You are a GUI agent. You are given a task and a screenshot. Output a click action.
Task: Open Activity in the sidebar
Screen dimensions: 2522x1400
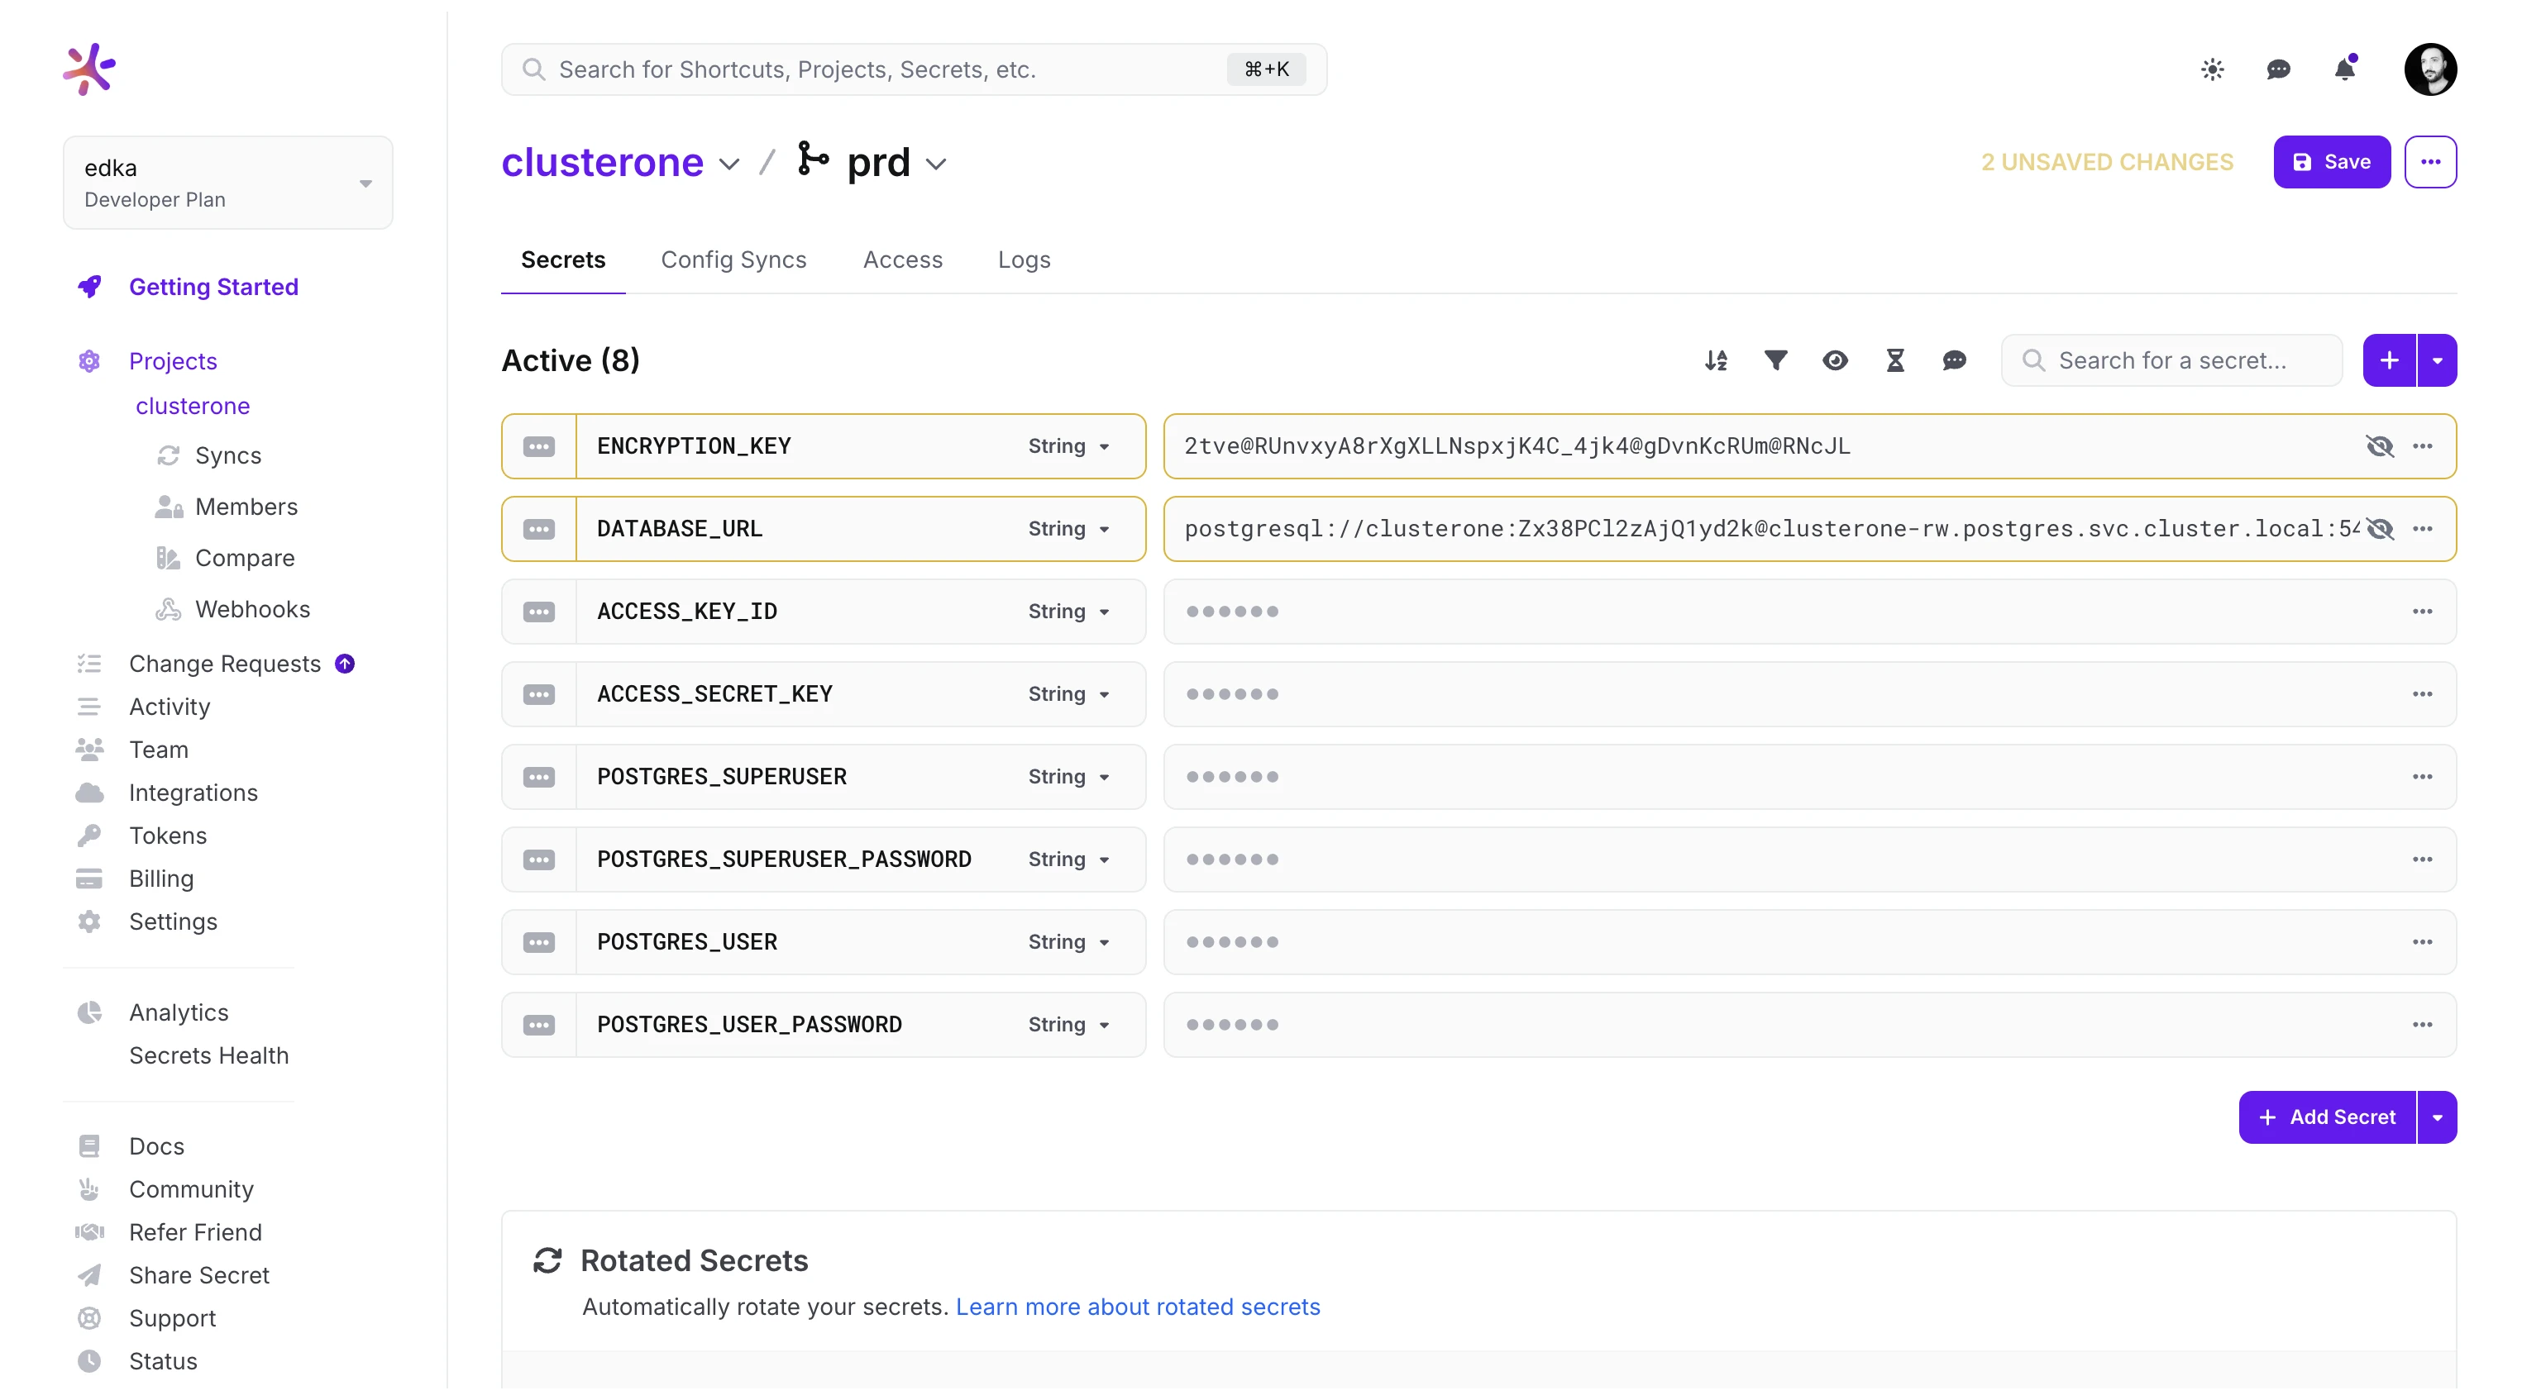[170, 707]
